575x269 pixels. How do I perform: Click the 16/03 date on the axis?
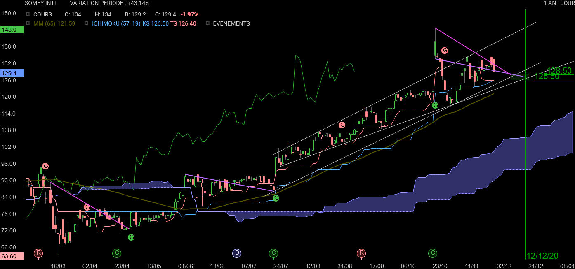click(58, 266)
